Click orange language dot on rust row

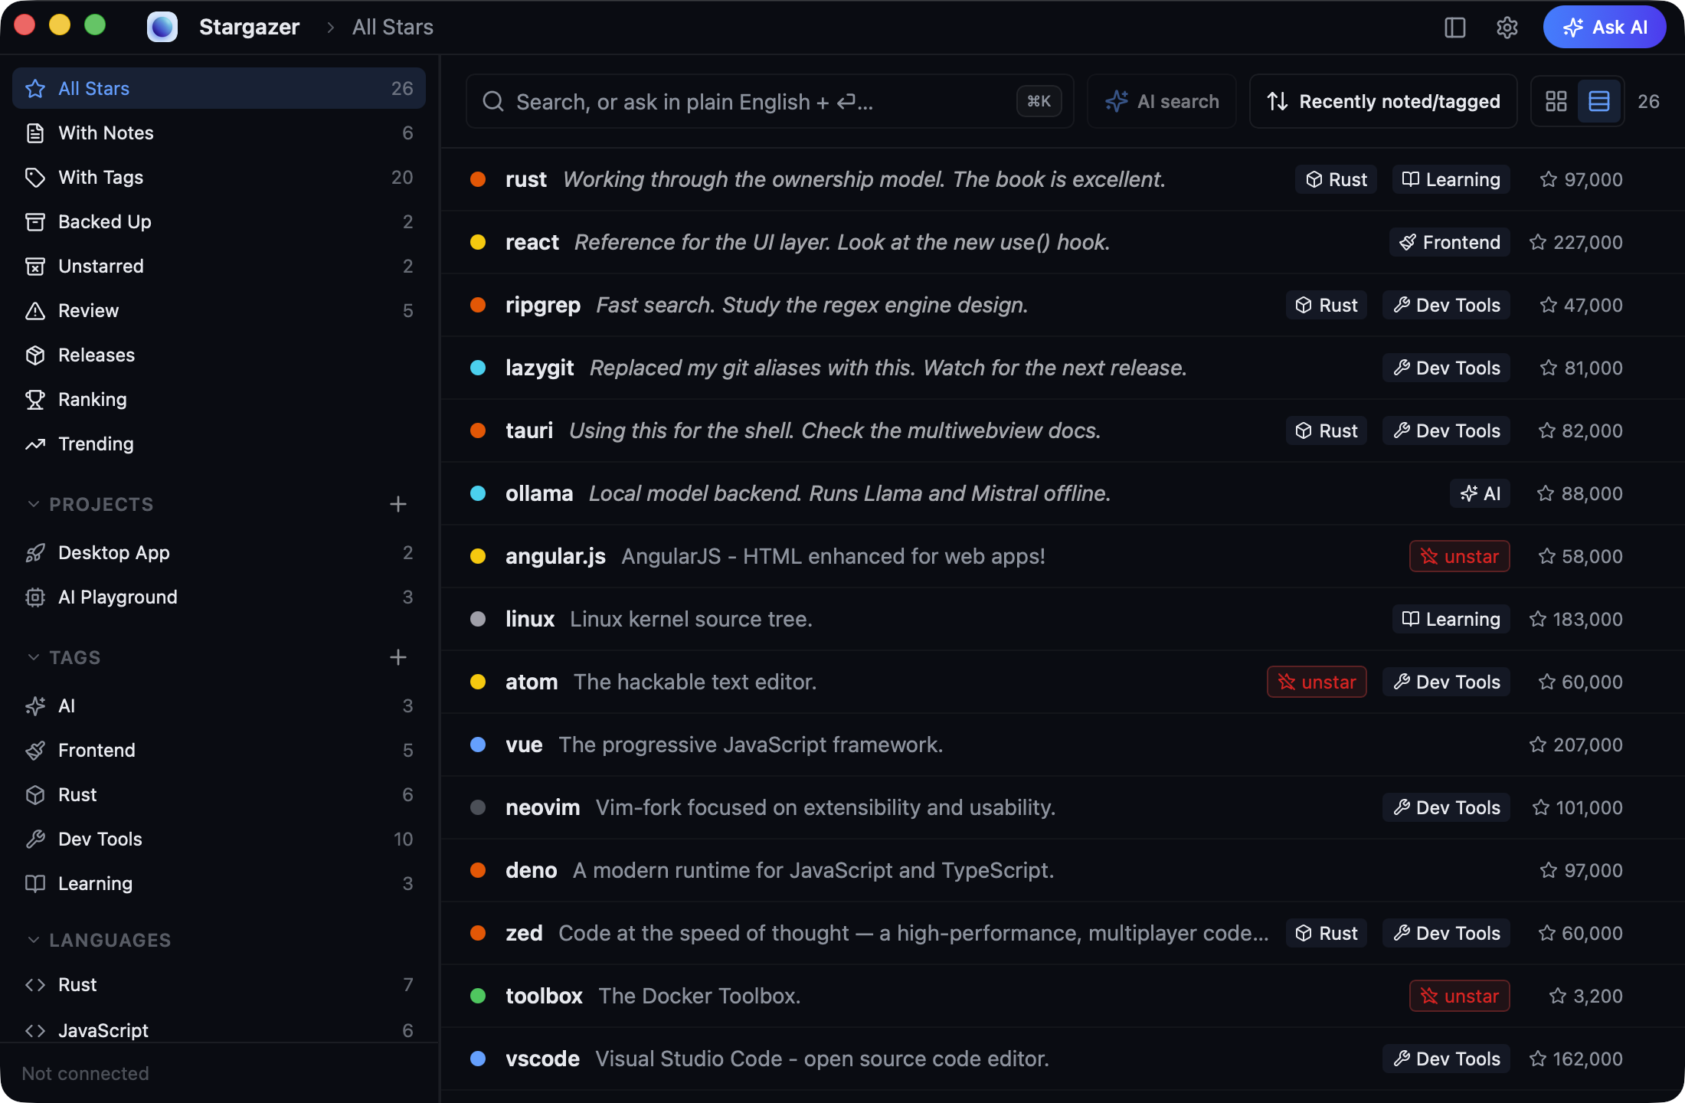pyautogui.click(x=478, y=179)
